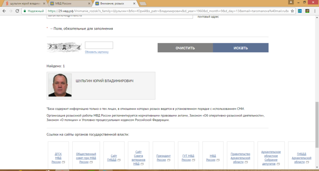The height and width of the screenshot is (171, 319).
Task: Go back to the previous page
Action: pyautogui.click(x=4, y=11)
